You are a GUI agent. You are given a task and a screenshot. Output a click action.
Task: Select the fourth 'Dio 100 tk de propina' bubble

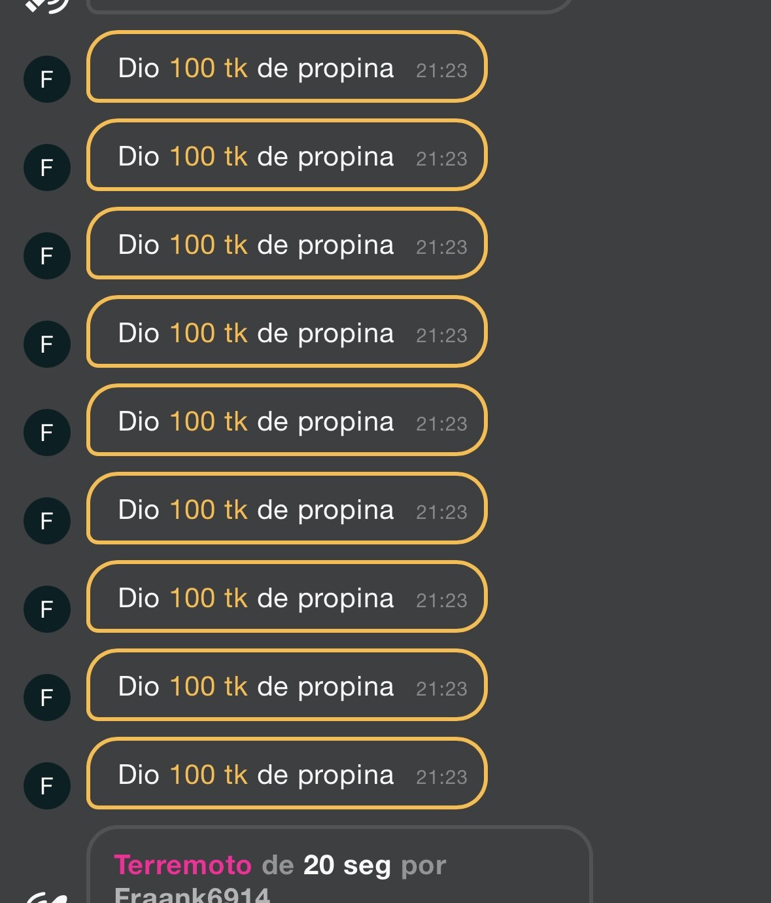coord(286,332)
